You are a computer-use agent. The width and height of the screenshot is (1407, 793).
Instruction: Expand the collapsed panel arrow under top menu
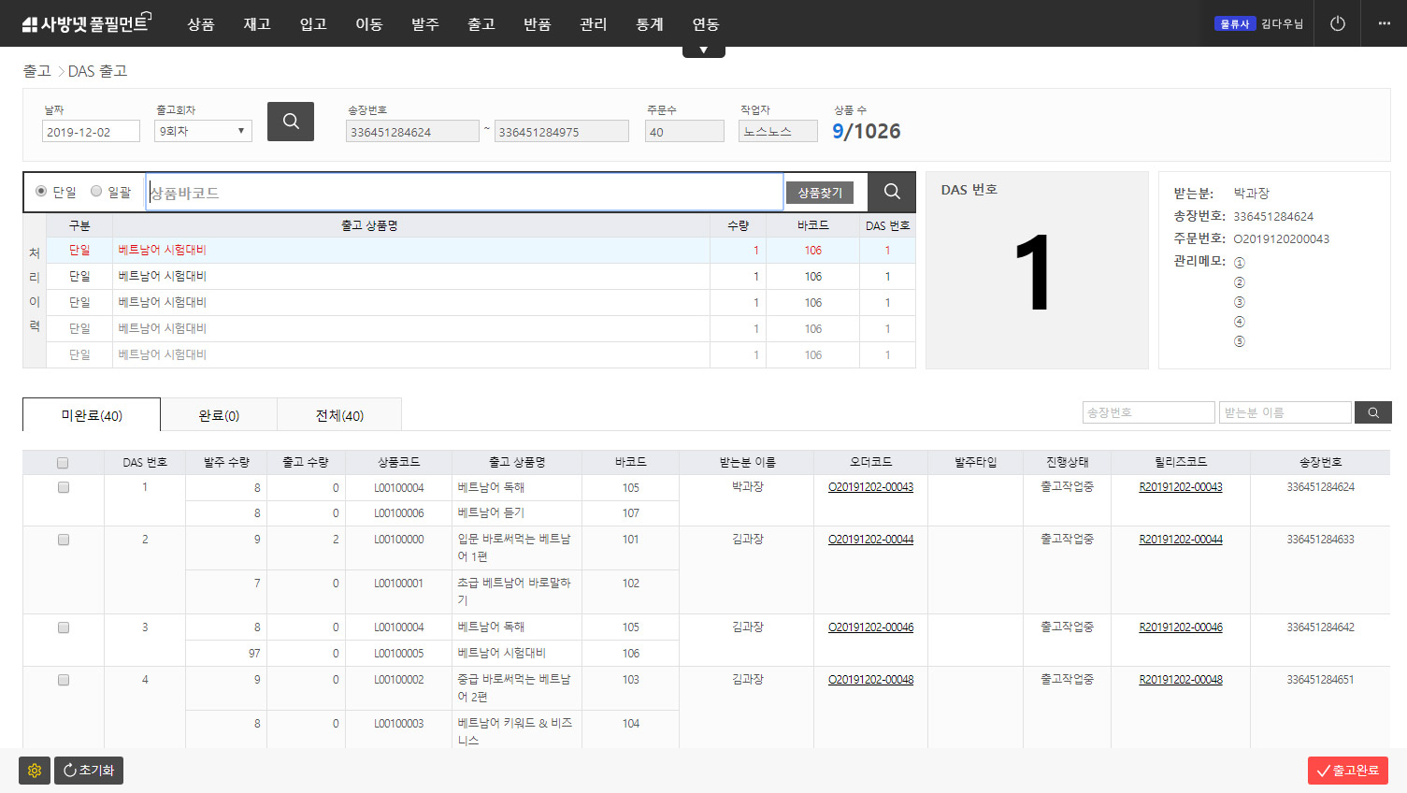(x=703, y=50)
